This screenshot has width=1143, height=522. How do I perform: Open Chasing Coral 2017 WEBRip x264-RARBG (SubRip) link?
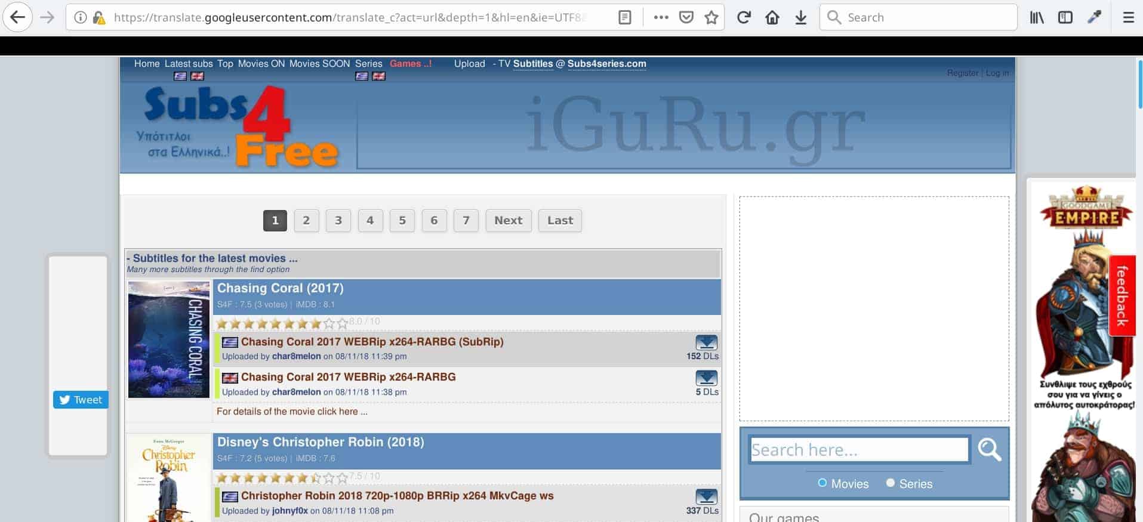click(x=372, y=342)
